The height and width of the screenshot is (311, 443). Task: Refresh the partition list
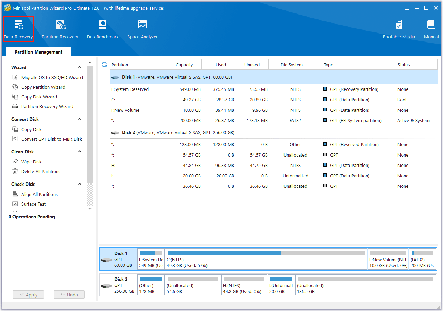click(104, 64)
